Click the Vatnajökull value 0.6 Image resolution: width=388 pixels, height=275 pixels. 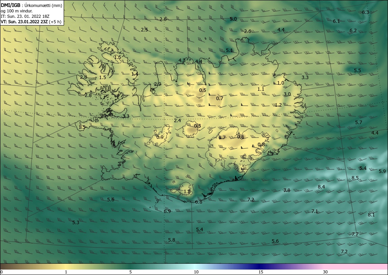point(241,137)
